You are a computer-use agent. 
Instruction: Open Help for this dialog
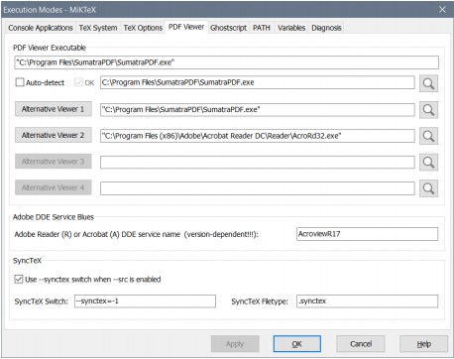423,344
